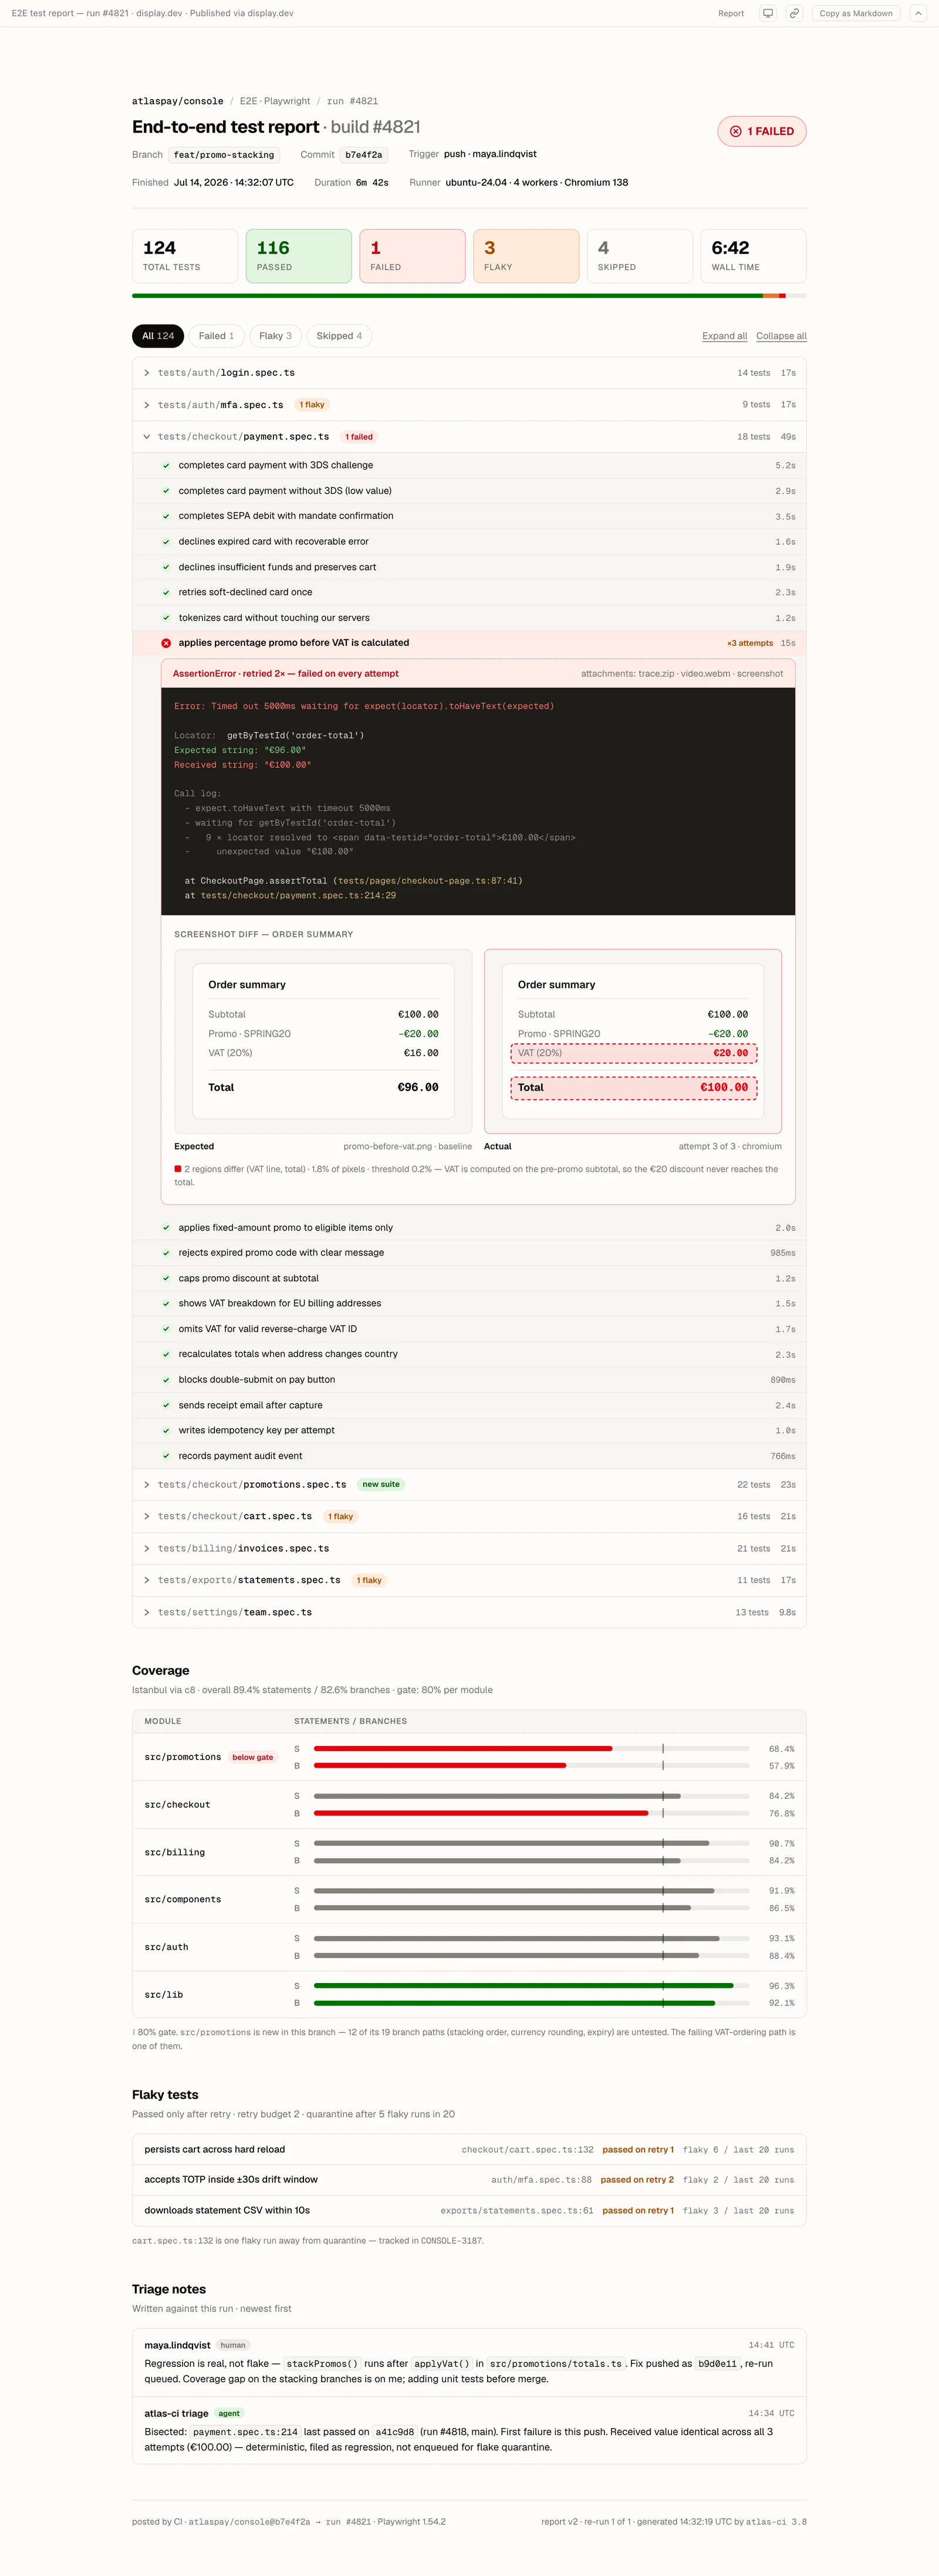This screenshot has height=2576, width=939.
Task: Select the Skipped 4 filter tab
Action: pos(339,336)
